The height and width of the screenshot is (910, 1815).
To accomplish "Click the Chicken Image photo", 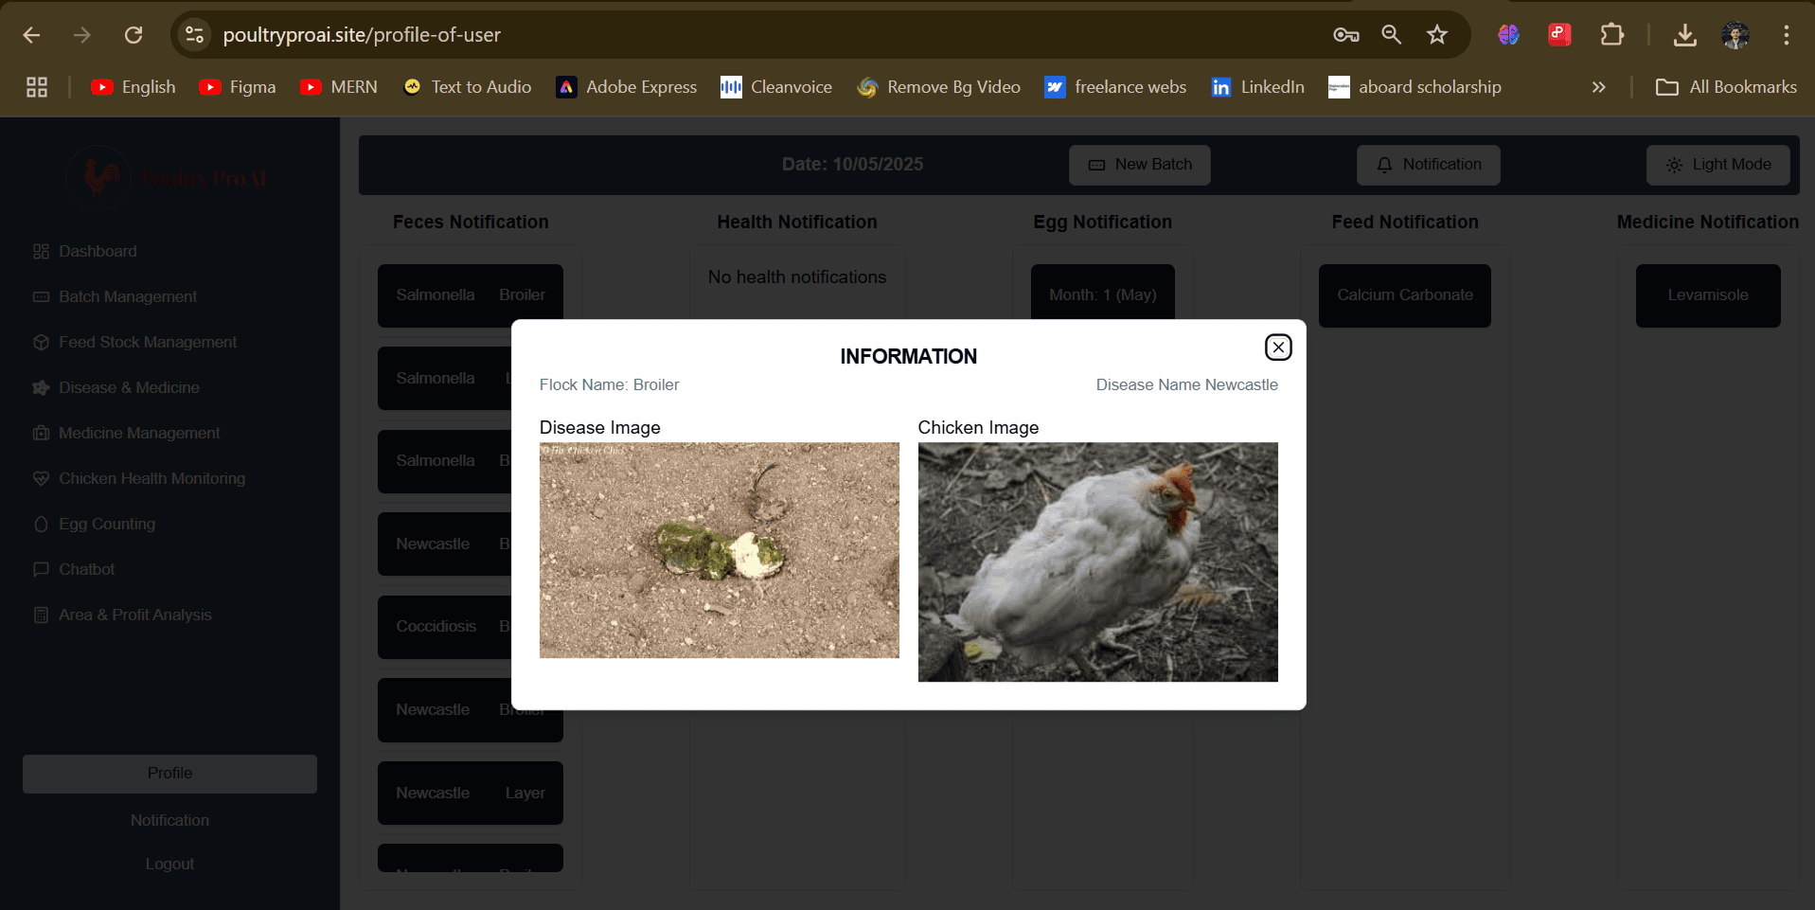I will point(1098,562).
